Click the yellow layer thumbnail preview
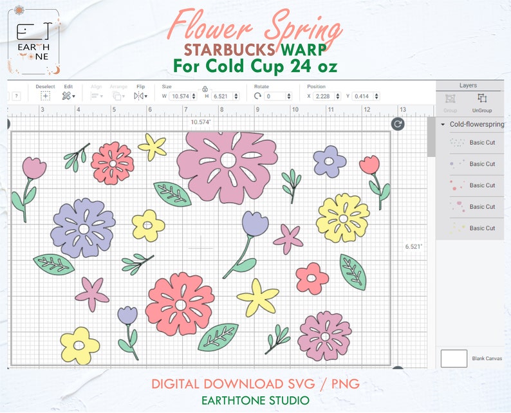Image resolution: width=511 pixels, height=413 pixels. 457,228
